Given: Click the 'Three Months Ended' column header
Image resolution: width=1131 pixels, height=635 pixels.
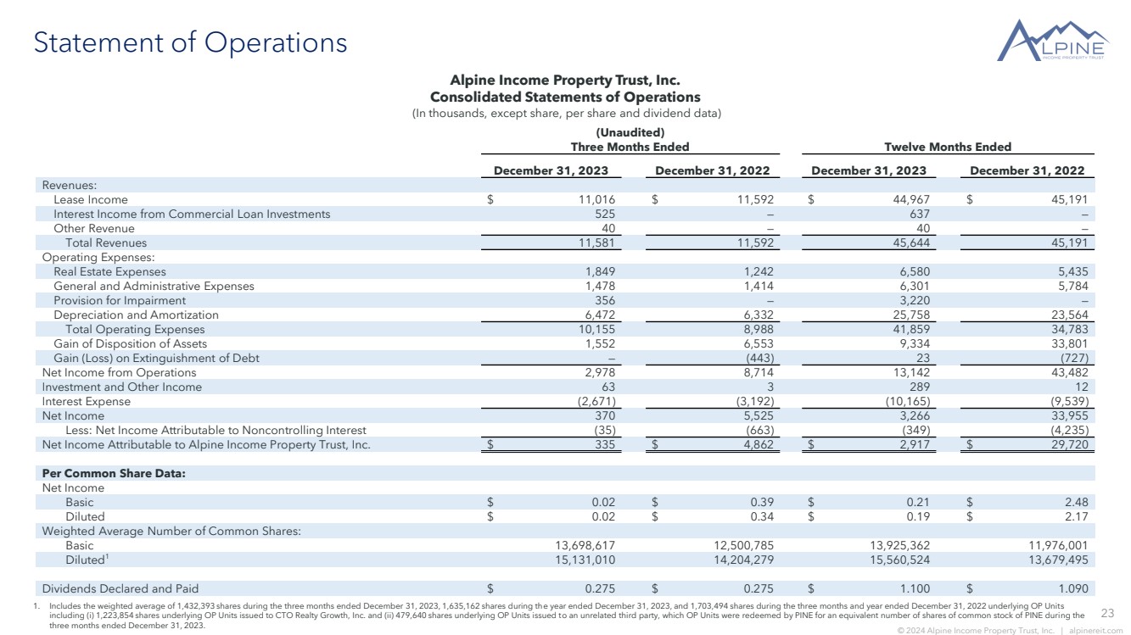Looking at the screenshot, I should [630, 147].
